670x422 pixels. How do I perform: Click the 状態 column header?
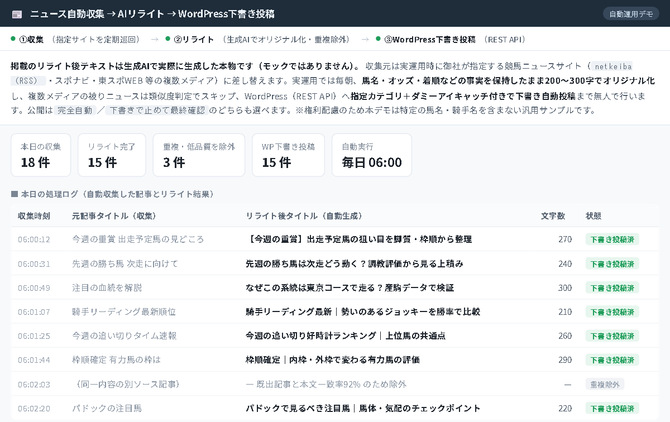point(594,215)
